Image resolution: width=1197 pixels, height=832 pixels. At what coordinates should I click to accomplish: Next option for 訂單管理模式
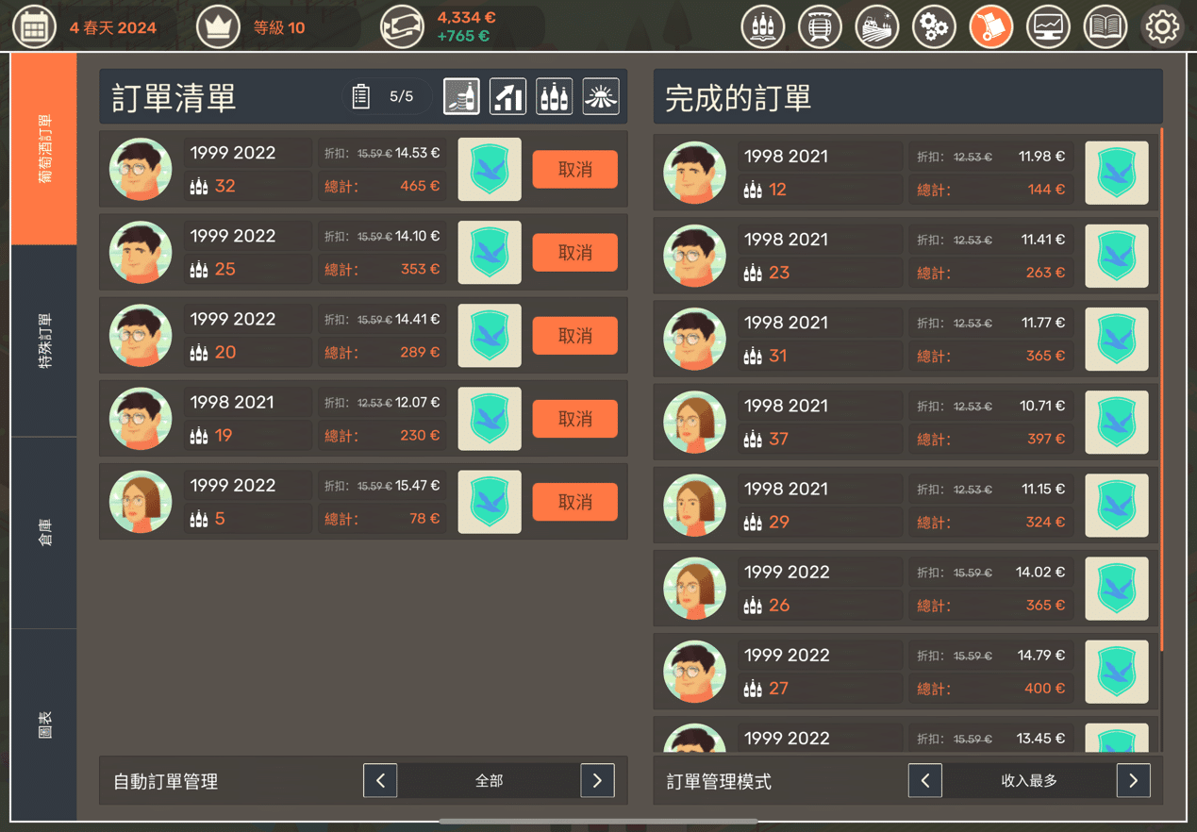click(1133, 781)
